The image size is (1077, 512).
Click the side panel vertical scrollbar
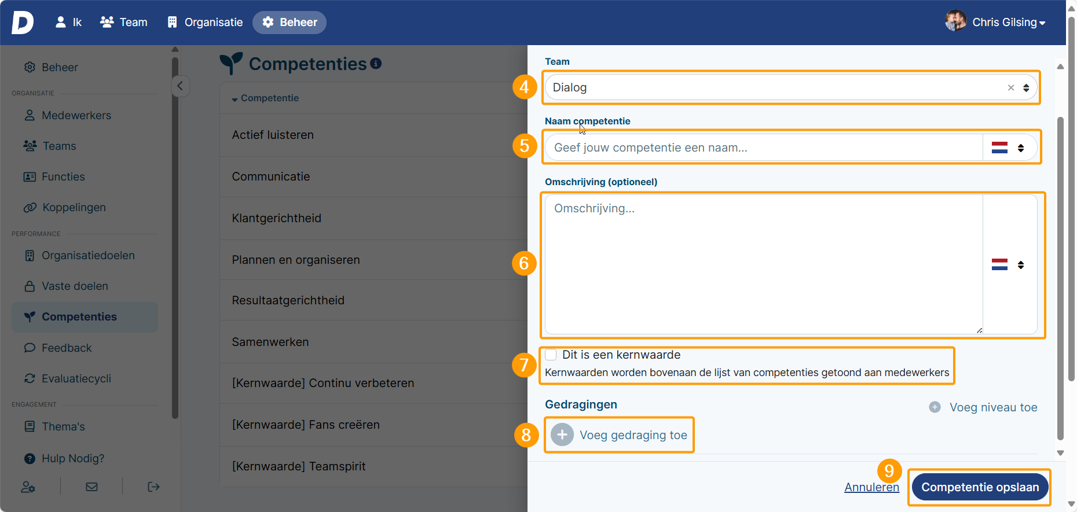pyautogui.click(x=1060, y=278)
